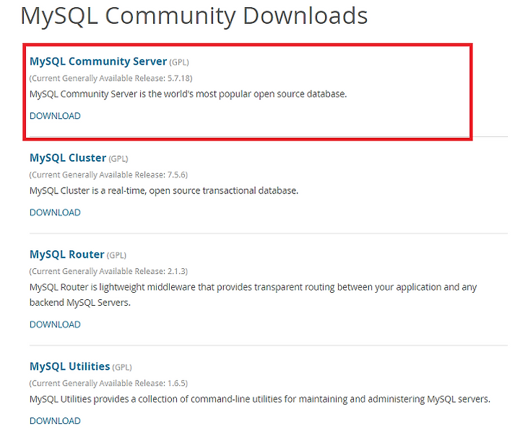Open the MySQL Router title link
The height and width of the screenshot is (437, 520).
click(x=67, y=255)
